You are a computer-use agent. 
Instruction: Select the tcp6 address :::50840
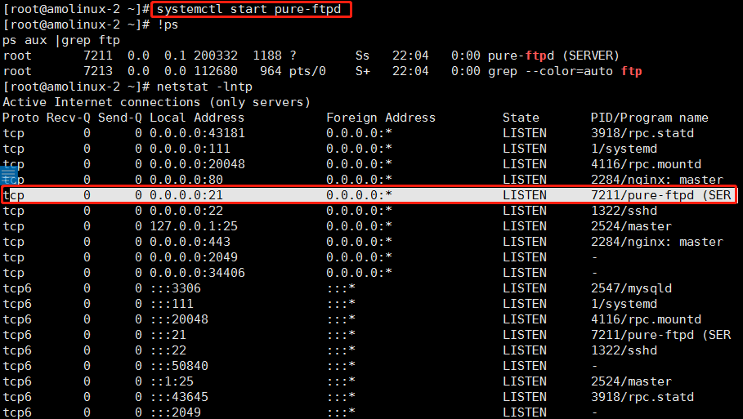pyautogui.click(x=179, y=367)
